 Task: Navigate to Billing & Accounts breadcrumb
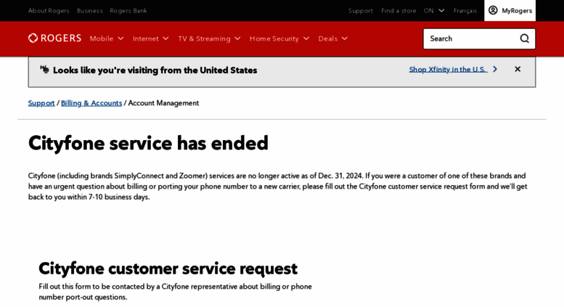tap(91, 103)
